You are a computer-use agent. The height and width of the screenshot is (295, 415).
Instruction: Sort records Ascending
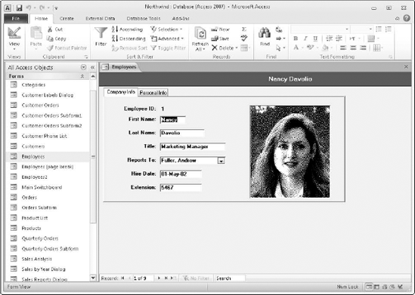[127, 29]
